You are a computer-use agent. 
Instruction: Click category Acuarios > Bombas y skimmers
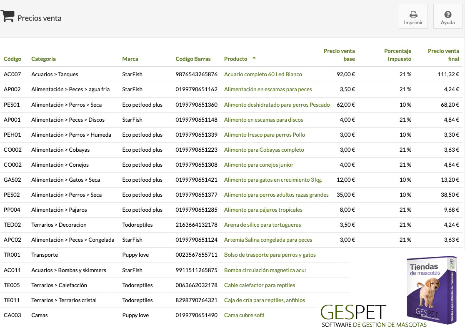(68, 270)
